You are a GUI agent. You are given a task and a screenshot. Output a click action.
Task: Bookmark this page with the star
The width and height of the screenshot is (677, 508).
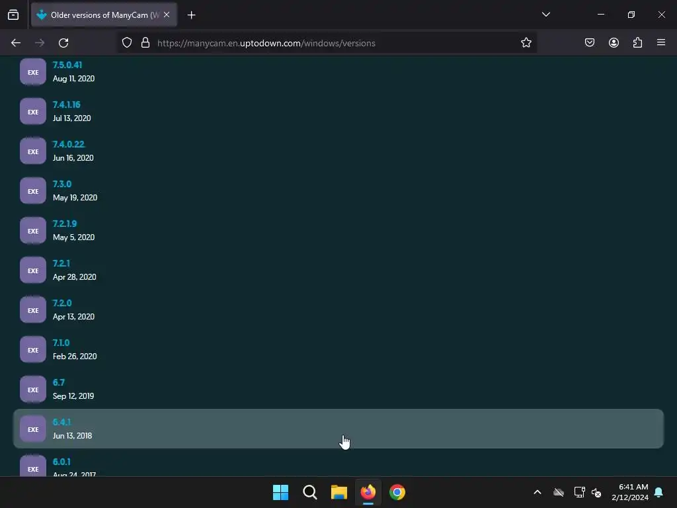pos(526,43)
